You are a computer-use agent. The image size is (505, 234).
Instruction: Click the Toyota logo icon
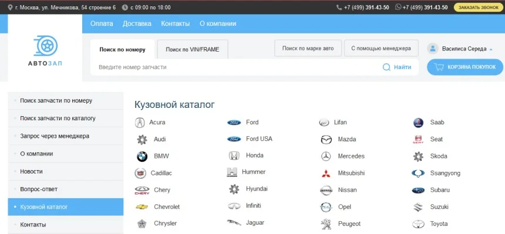(418, 224)
